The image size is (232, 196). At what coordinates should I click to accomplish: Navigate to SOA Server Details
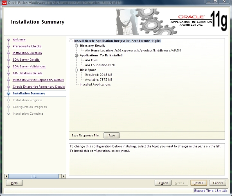pyautogui.click(x=26, y=60)
